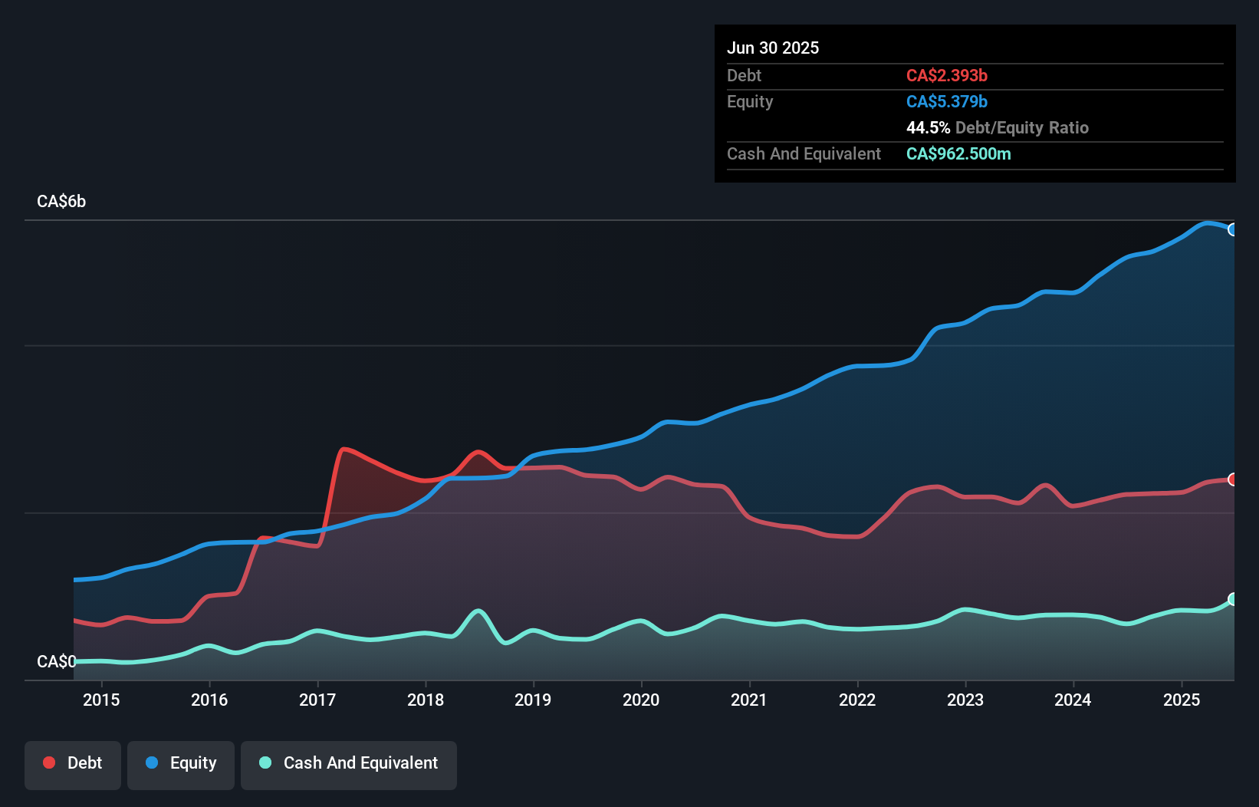
Task: Click the CA$6b y-axis label
Action: point(61,202)
